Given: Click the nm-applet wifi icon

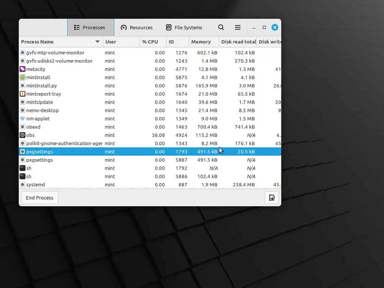Looking at the screenshot, I should [22, 118].
